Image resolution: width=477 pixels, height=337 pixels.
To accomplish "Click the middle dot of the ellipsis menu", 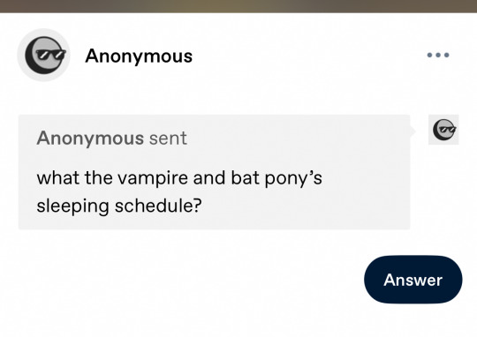I will (x=438, y=55).
